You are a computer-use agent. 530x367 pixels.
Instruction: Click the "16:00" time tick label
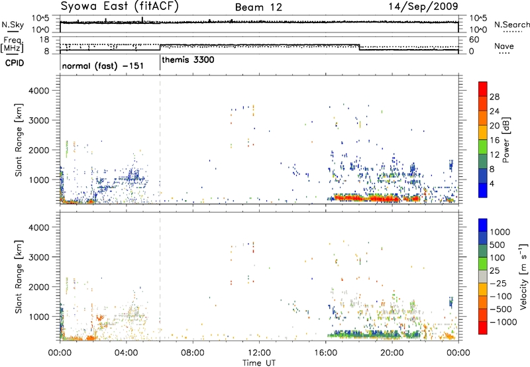click(325, 353)
